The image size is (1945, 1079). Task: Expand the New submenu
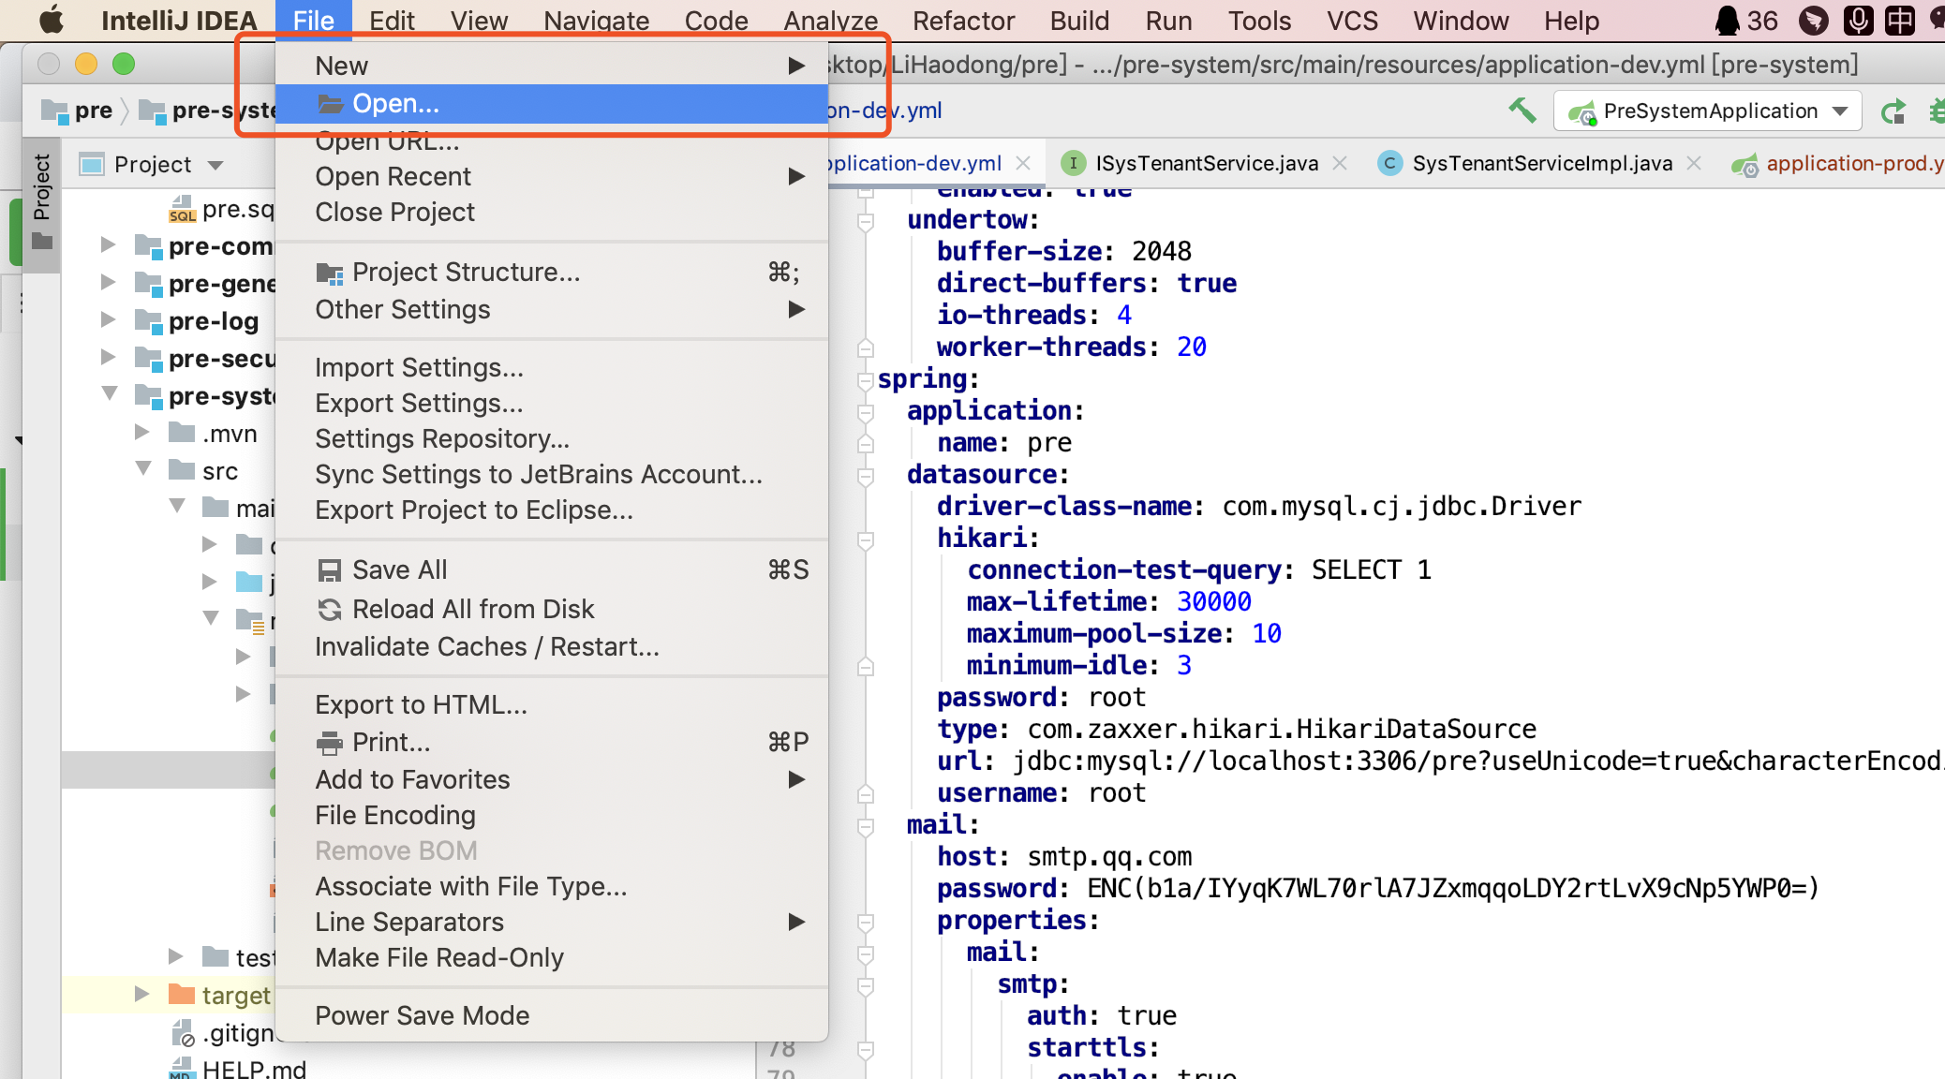coord(551,66)
